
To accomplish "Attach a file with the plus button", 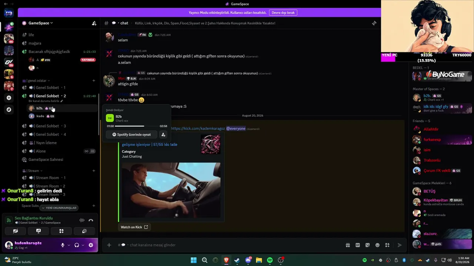I will (109, 245).
